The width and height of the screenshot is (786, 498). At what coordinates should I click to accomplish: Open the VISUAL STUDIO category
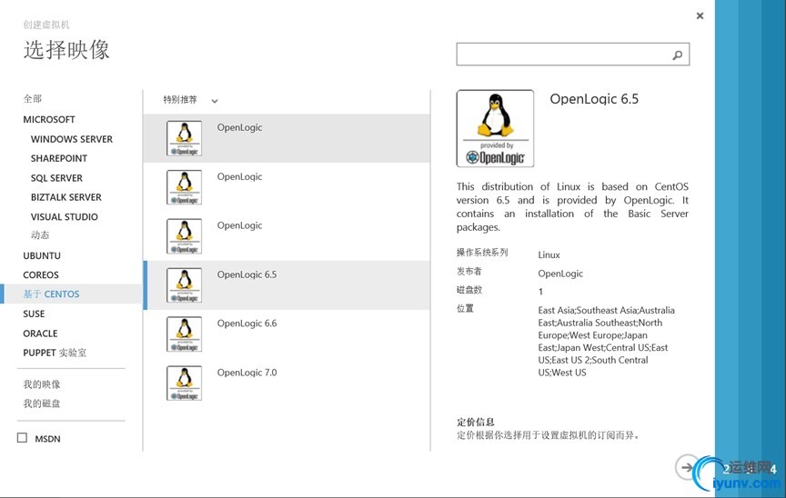point(65,216)
